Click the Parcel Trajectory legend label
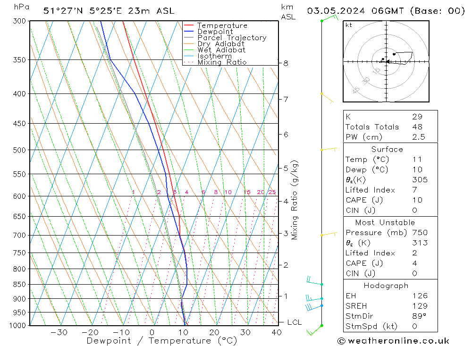Viewport: 472px width, 346px height. (232, 38)
